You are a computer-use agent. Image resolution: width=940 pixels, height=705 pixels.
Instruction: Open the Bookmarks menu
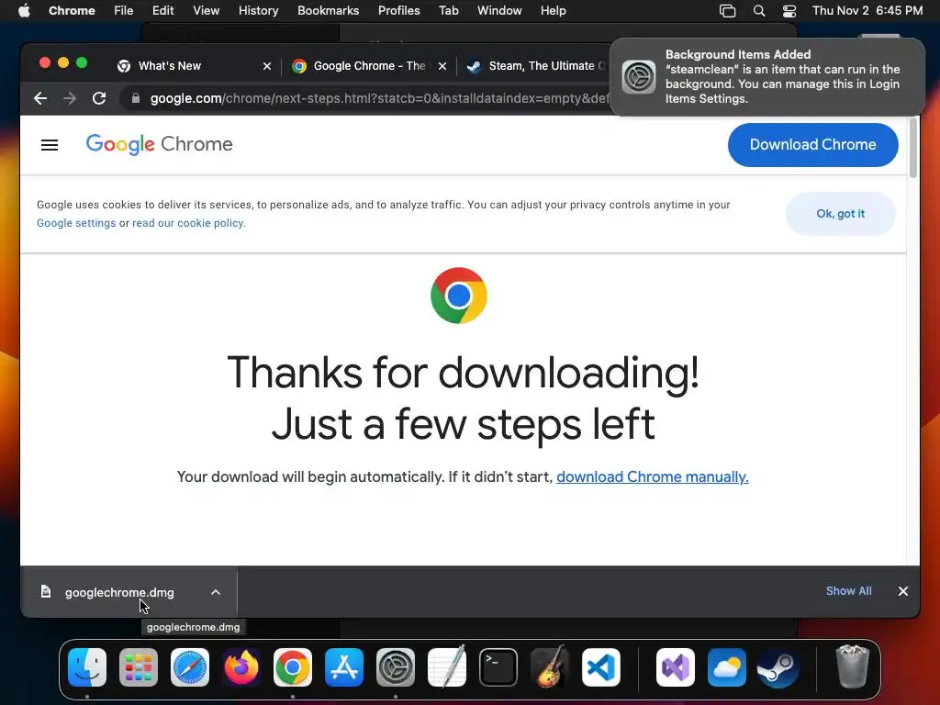[x=328, y=11]
